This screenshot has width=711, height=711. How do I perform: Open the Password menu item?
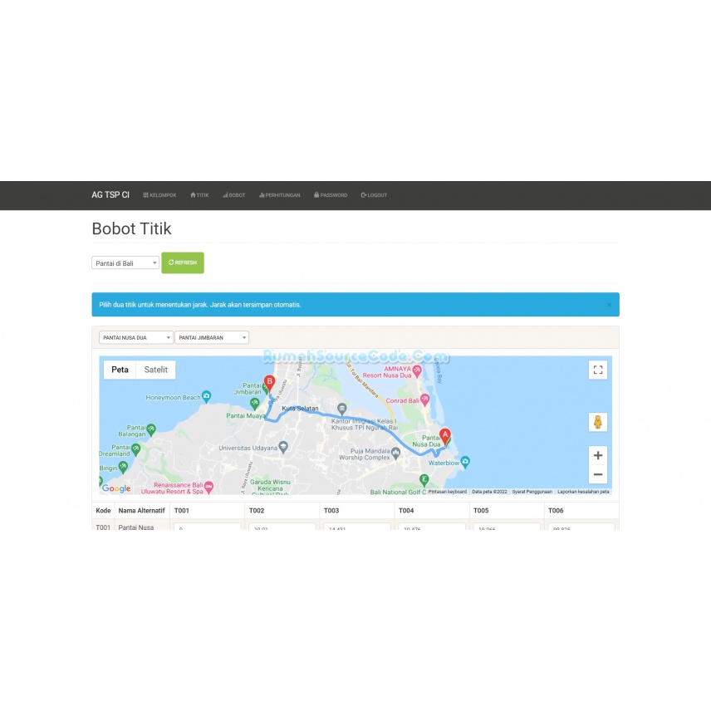coord(331,195)
